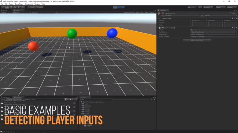Open object picker for Blue Sphere
Viewport: 238px width, 133px height.
click(236, 34)
